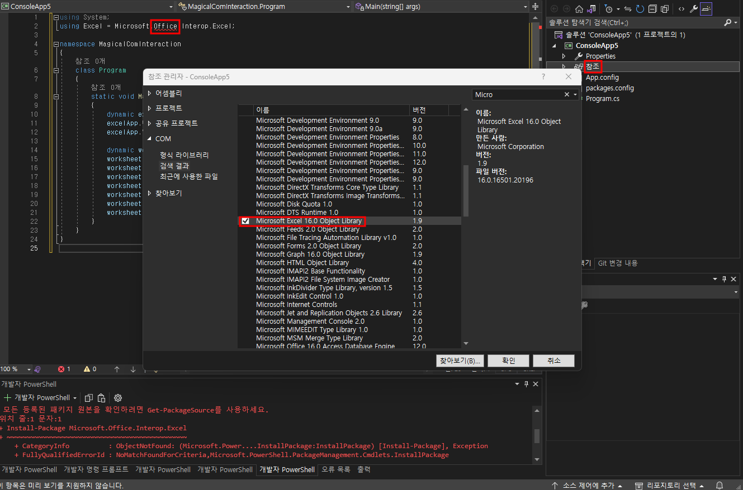
Task: Click the PowerShell terminal scrollbar thumb
Action: coord(537,435)
